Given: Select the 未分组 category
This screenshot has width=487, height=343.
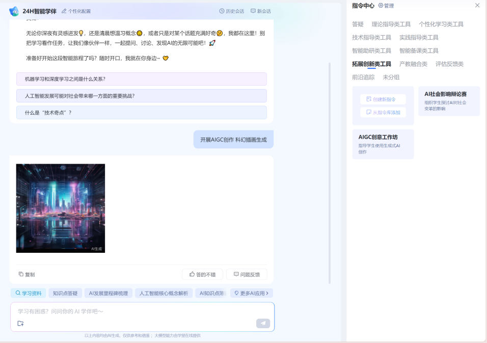Looking at the screenshot, I should click(x=392, y=77).
